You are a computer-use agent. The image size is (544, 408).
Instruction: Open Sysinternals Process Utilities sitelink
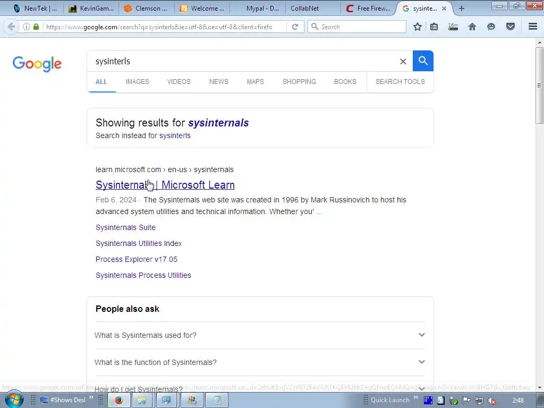(x=143, y=276)
